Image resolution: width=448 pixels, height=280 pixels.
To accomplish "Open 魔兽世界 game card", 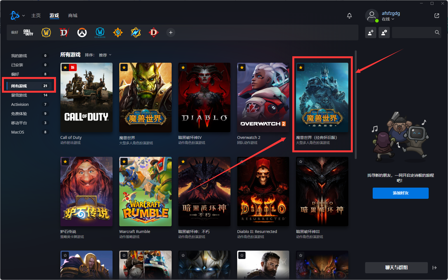I will click(x=145, y=97).
